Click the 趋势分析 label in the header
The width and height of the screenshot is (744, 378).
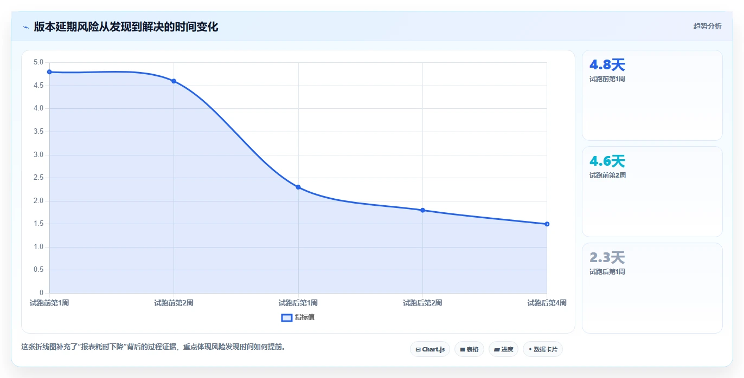coord(707,26)
